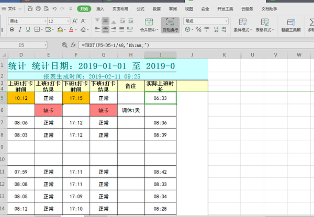Open the 开发工具 tab

(x=225, y=9)
